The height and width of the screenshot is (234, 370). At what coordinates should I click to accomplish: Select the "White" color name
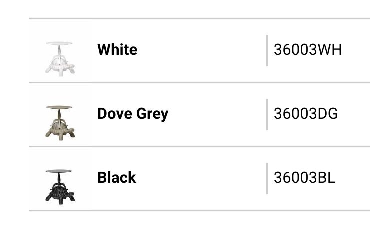(x=117, y=50)
